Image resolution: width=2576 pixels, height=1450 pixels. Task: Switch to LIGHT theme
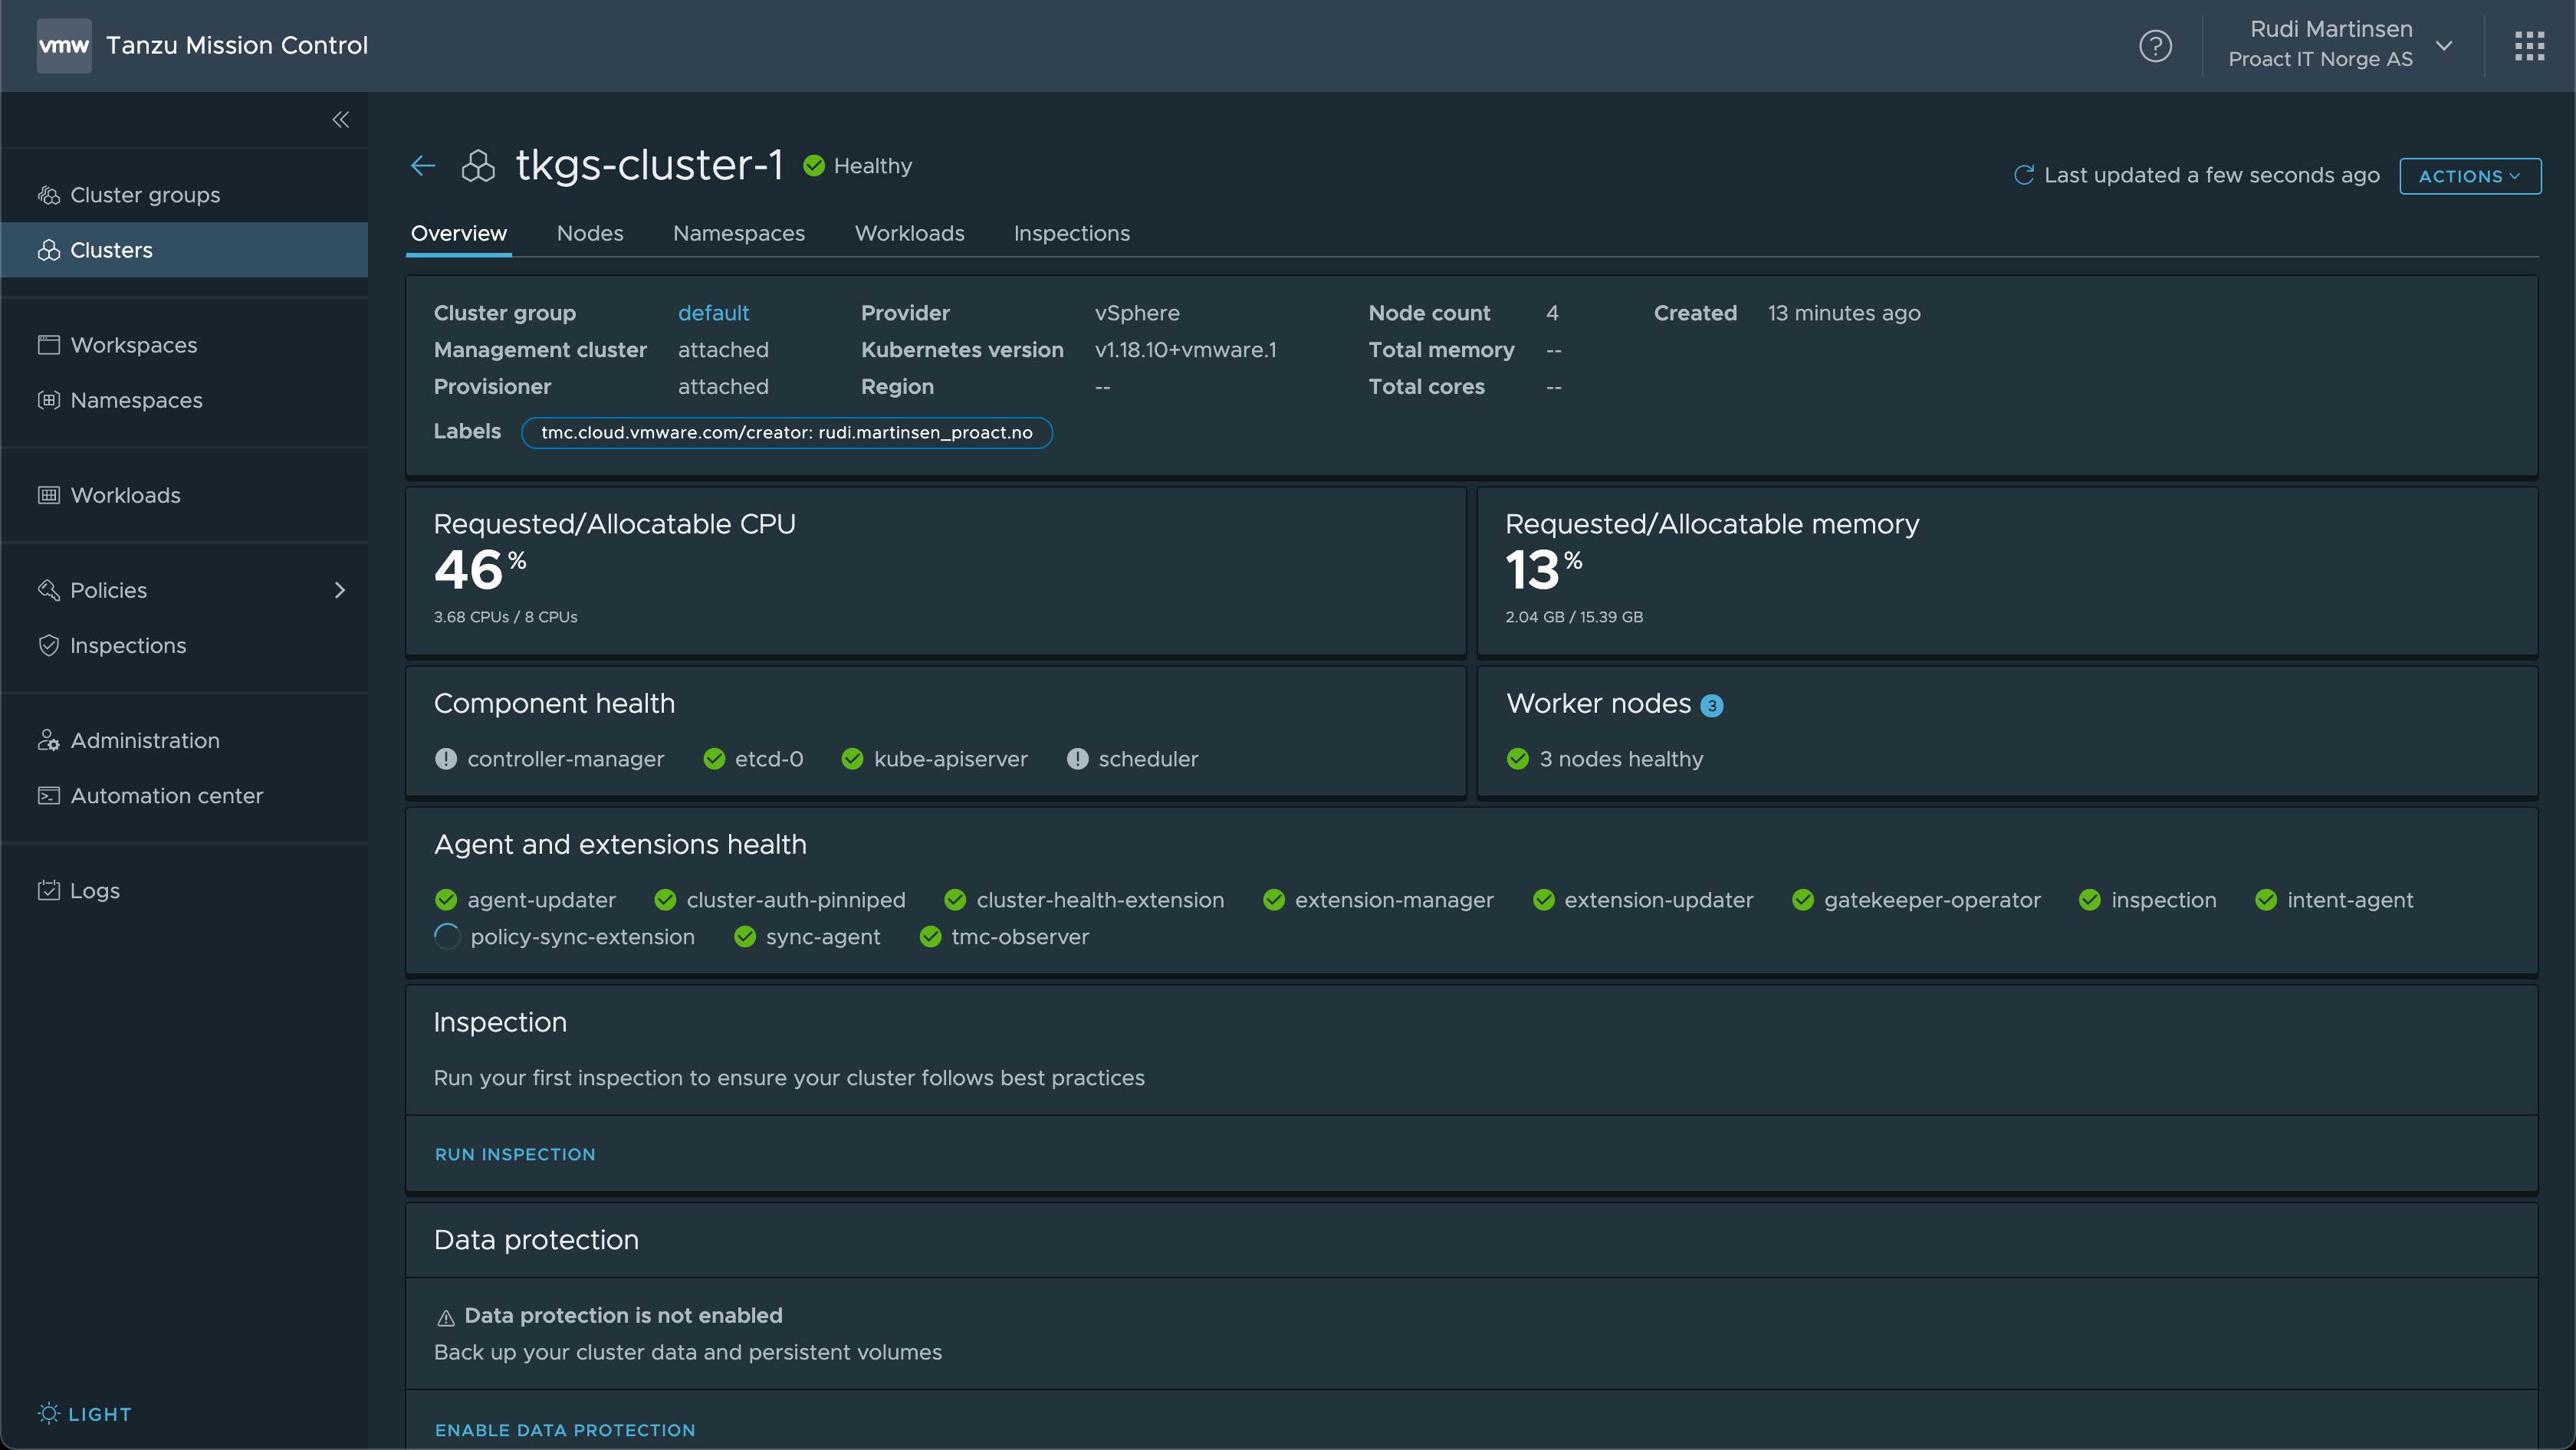click(x=85, y=1414)
